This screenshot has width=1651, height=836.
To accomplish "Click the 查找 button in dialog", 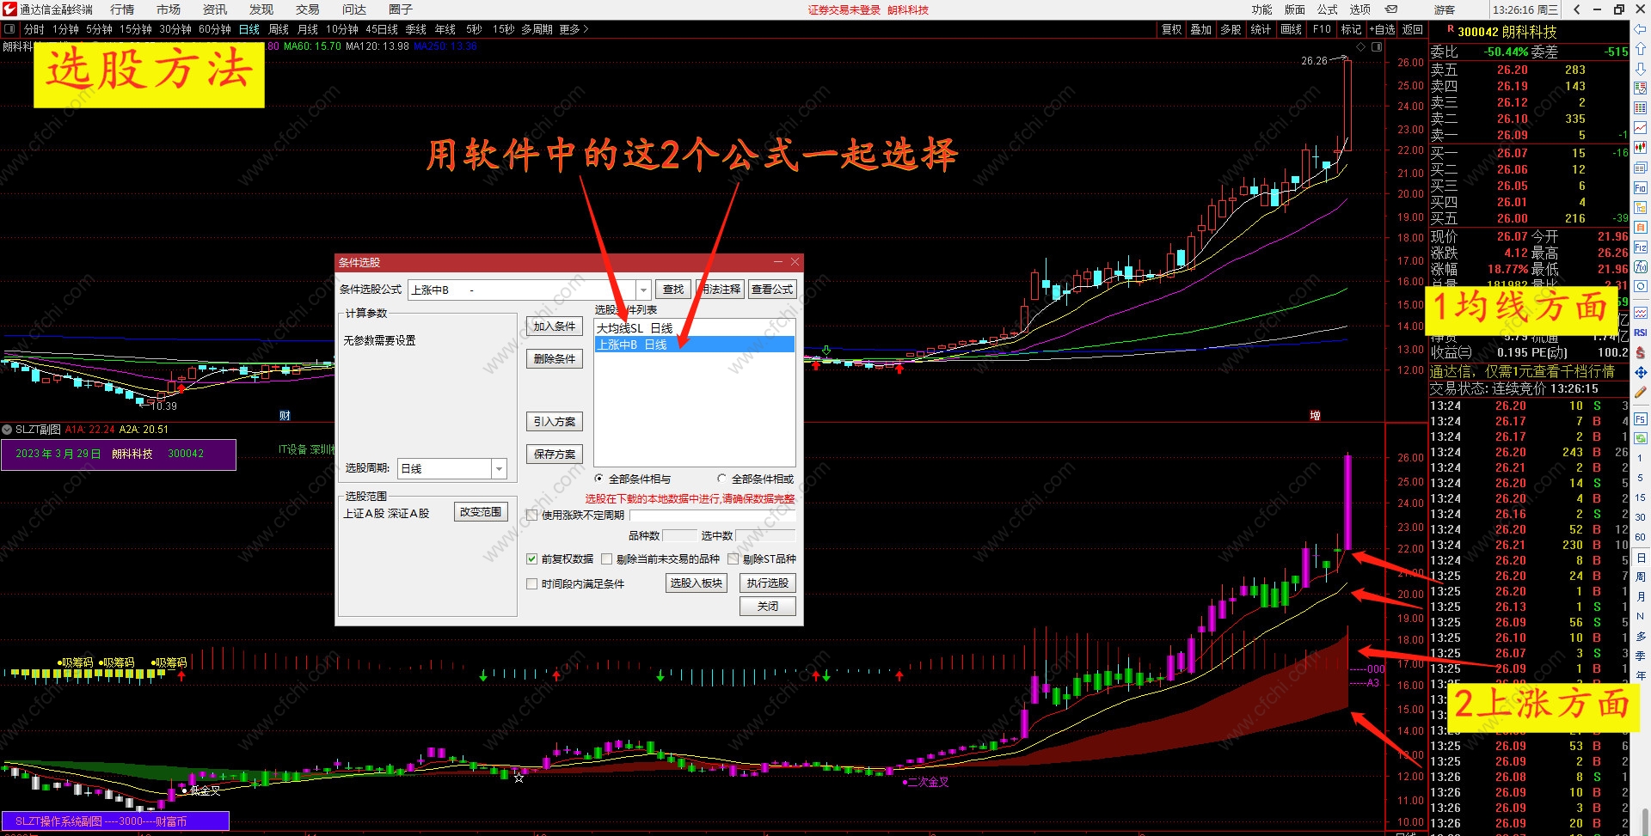I will pos(673,290).
